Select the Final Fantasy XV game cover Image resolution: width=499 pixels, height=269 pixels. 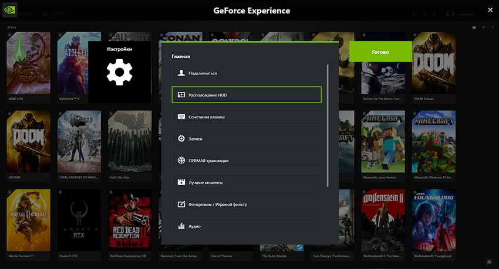(79, 141)
